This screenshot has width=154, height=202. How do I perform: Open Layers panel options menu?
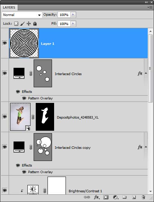pos(150,7)
